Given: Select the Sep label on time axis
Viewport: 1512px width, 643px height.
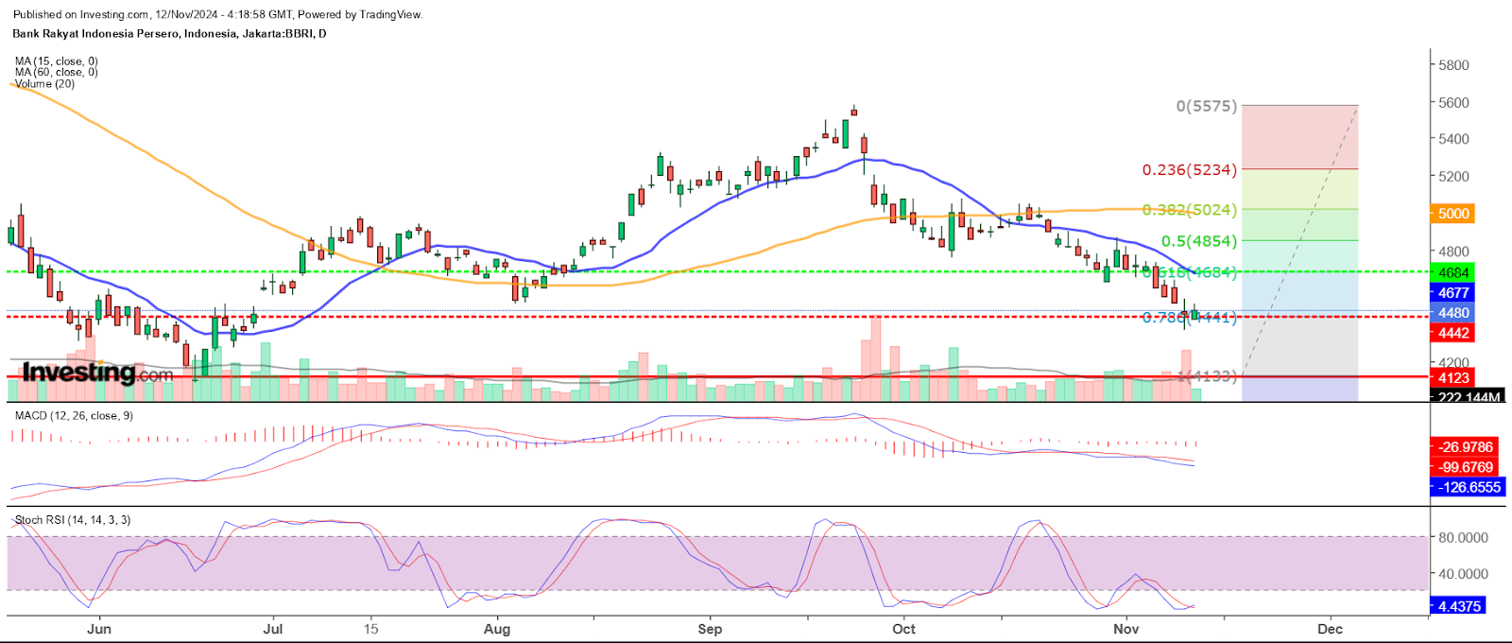Looking at the screenshot, I should click(710, 629).
